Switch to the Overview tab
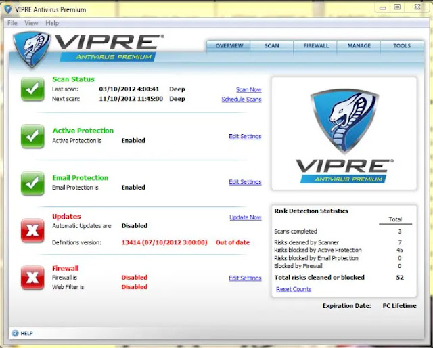Viewport: 433px width, 348px height. [x=229, y=46]
